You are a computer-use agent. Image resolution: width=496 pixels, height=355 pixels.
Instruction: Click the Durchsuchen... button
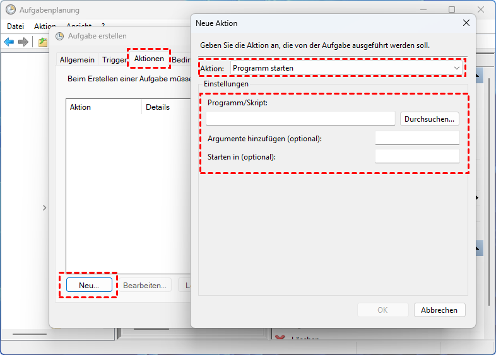pos(429,119)
